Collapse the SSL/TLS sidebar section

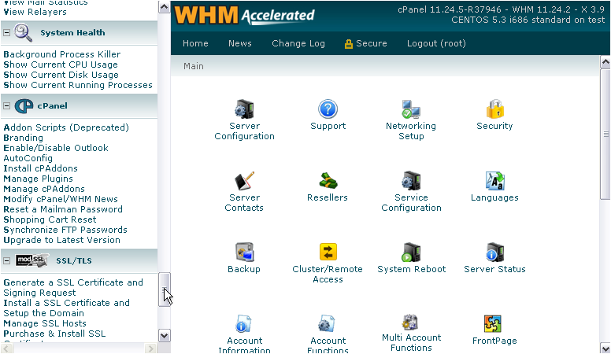click(x=6, y=260)
